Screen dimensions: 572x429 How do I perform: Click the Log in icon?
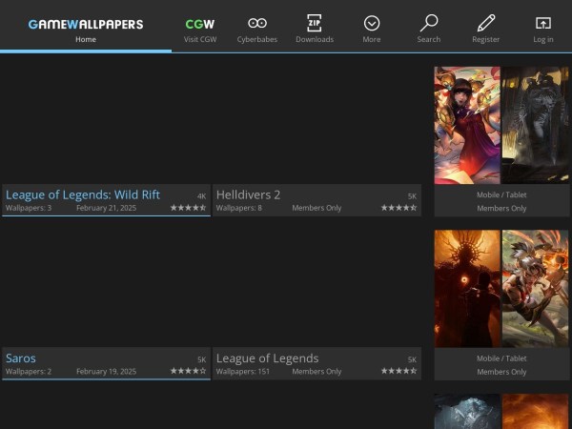[543, 24]
